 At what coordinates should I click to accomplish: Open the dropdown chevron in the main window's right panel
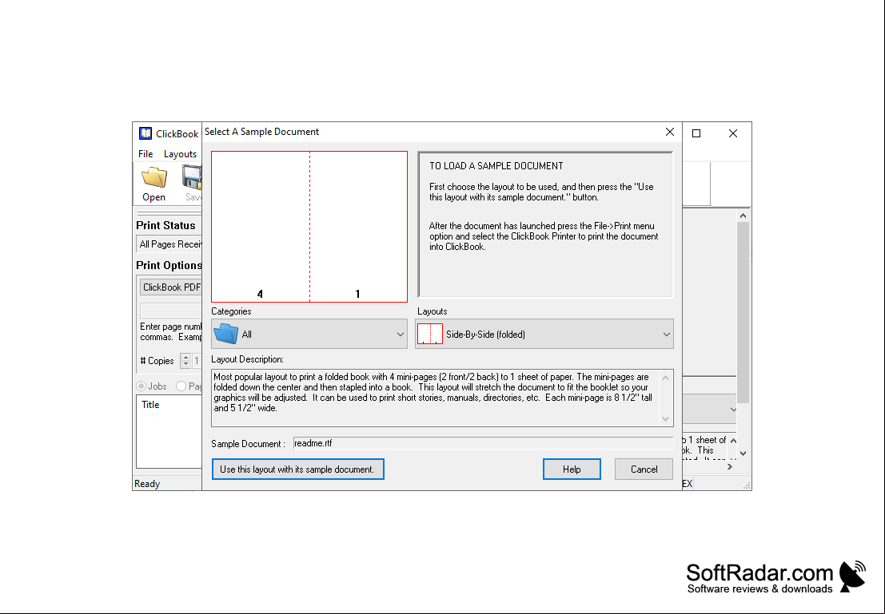click(732, 410)
